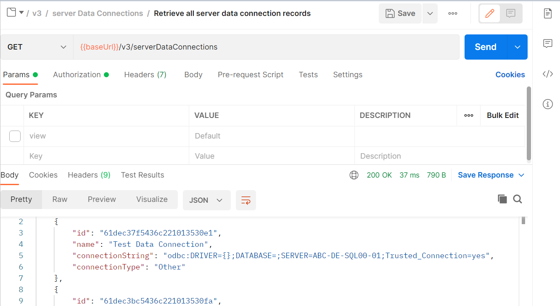Click the request info sidebar icon
This screenshot has height=306, width=560.
click(548, 104)
